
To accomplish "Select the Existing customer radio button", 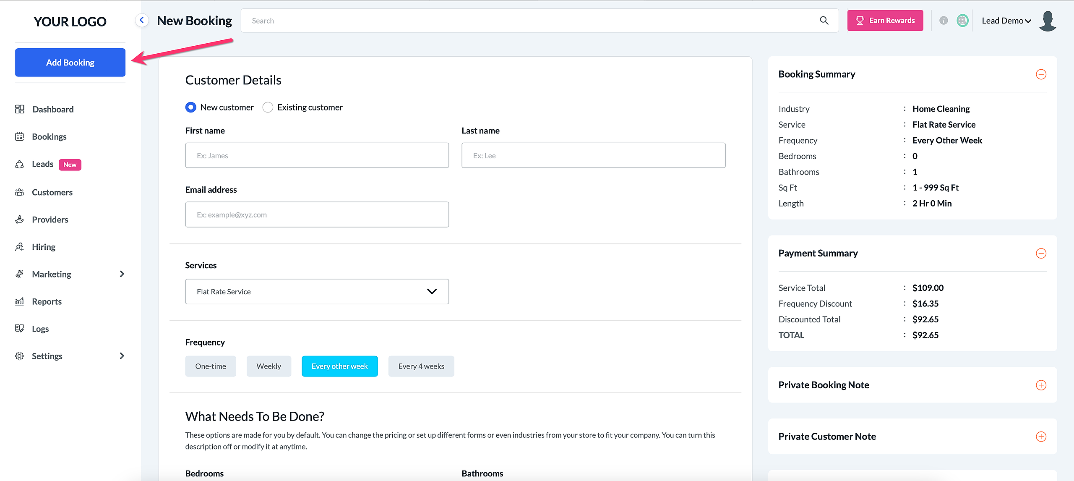I will tap(268, 107).
